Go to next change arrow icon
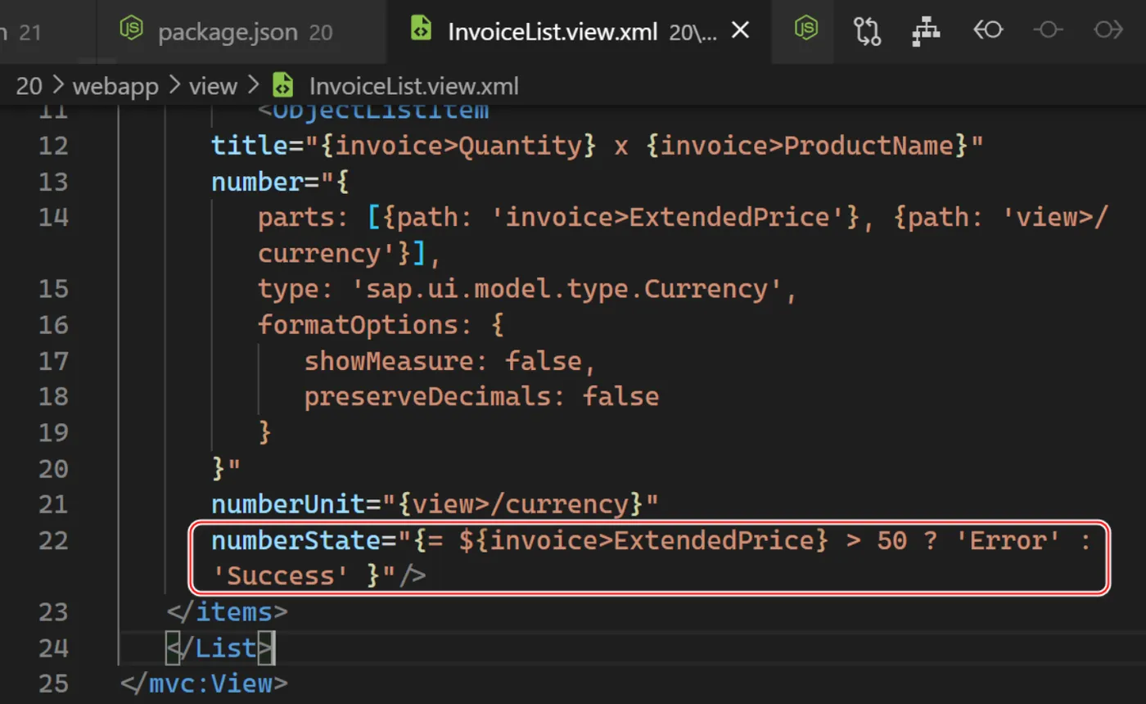1146x704 pixels. coord(1108,30)
